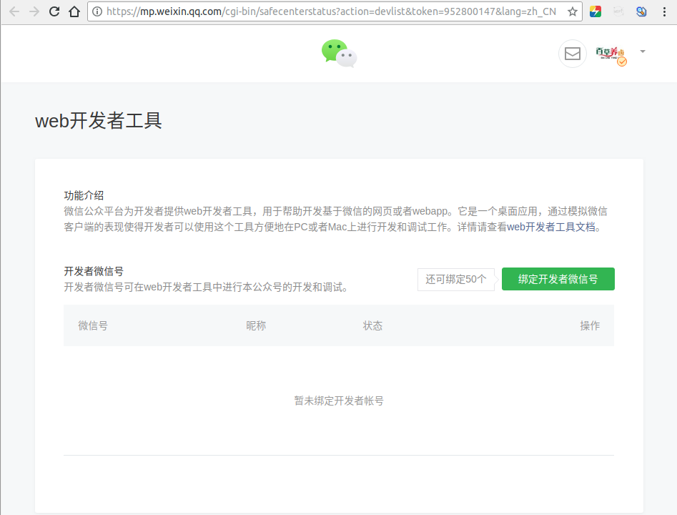Viewport: 677px width, 515px height.
Task: Open the mail notifications envelope icon
Action: [573, 54]
